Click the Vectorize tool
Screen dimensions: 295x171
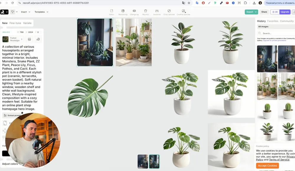pos(157,12)
